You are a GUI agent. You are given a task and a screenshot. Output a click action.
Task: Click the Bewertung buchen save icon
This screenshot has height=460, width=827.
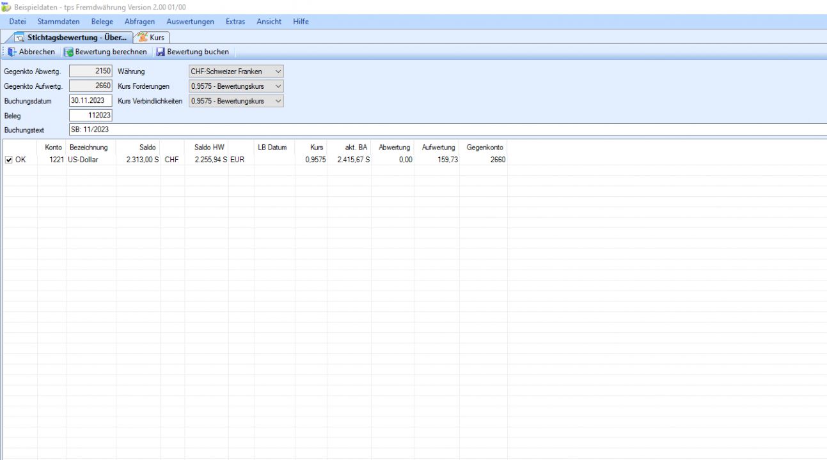161,52
